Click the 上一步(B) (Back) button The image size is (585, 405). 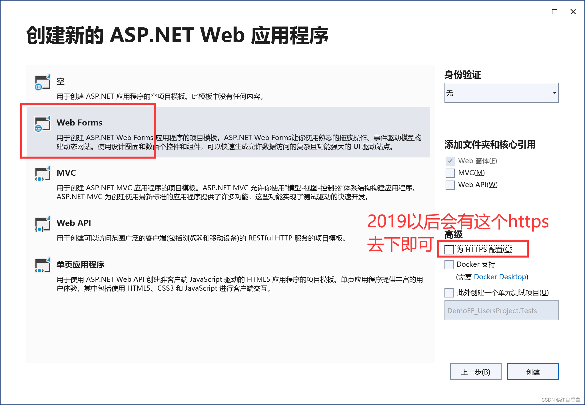click(476, 372)
